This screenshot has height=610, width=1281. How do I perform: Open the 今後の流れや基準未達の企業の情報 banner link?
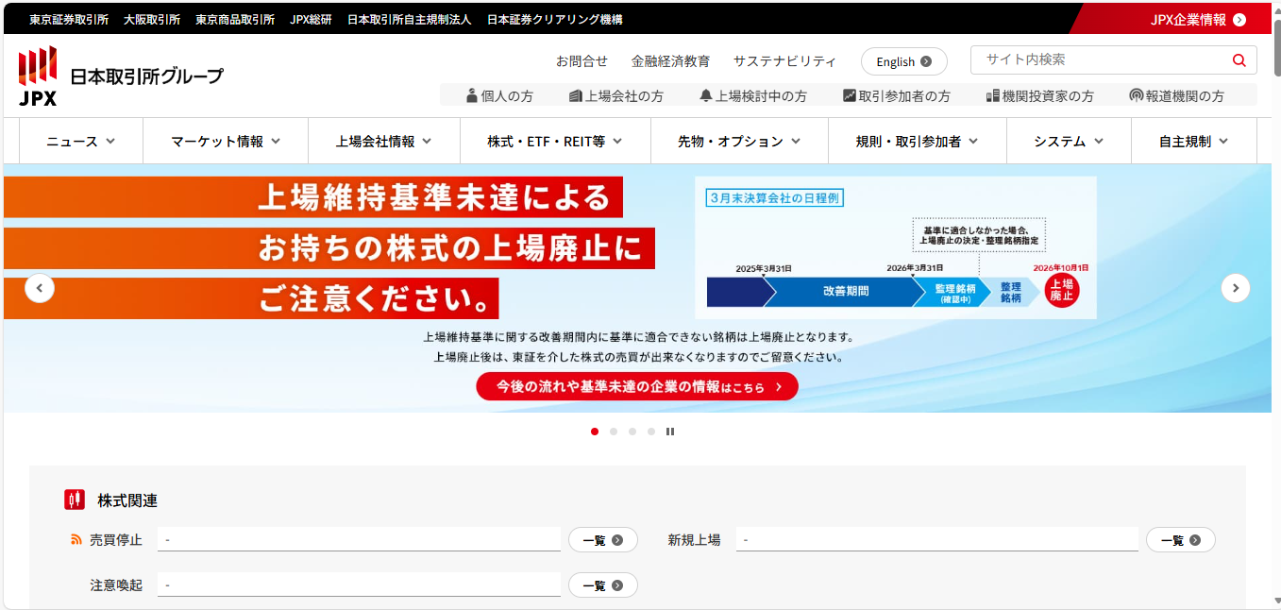635,385
